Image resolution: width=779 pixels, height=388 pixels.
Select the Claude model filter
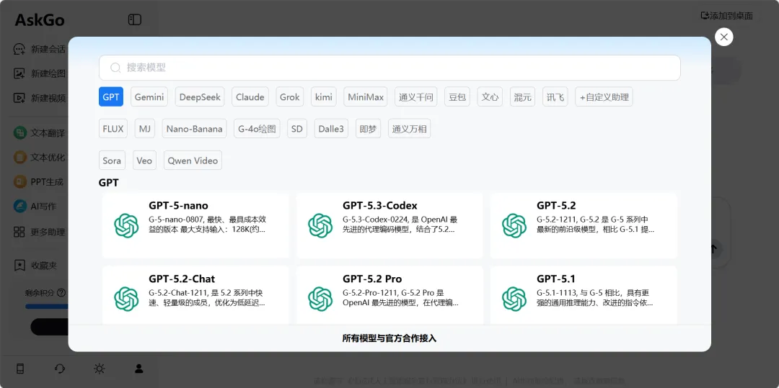(250, 97)
